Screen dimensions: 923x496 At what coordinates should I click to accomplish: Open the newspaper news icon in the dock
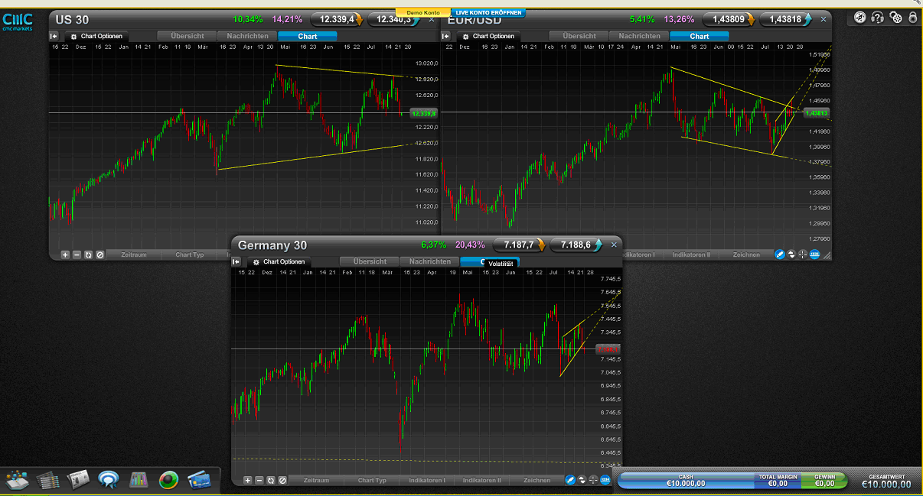(x=78, y=480)
